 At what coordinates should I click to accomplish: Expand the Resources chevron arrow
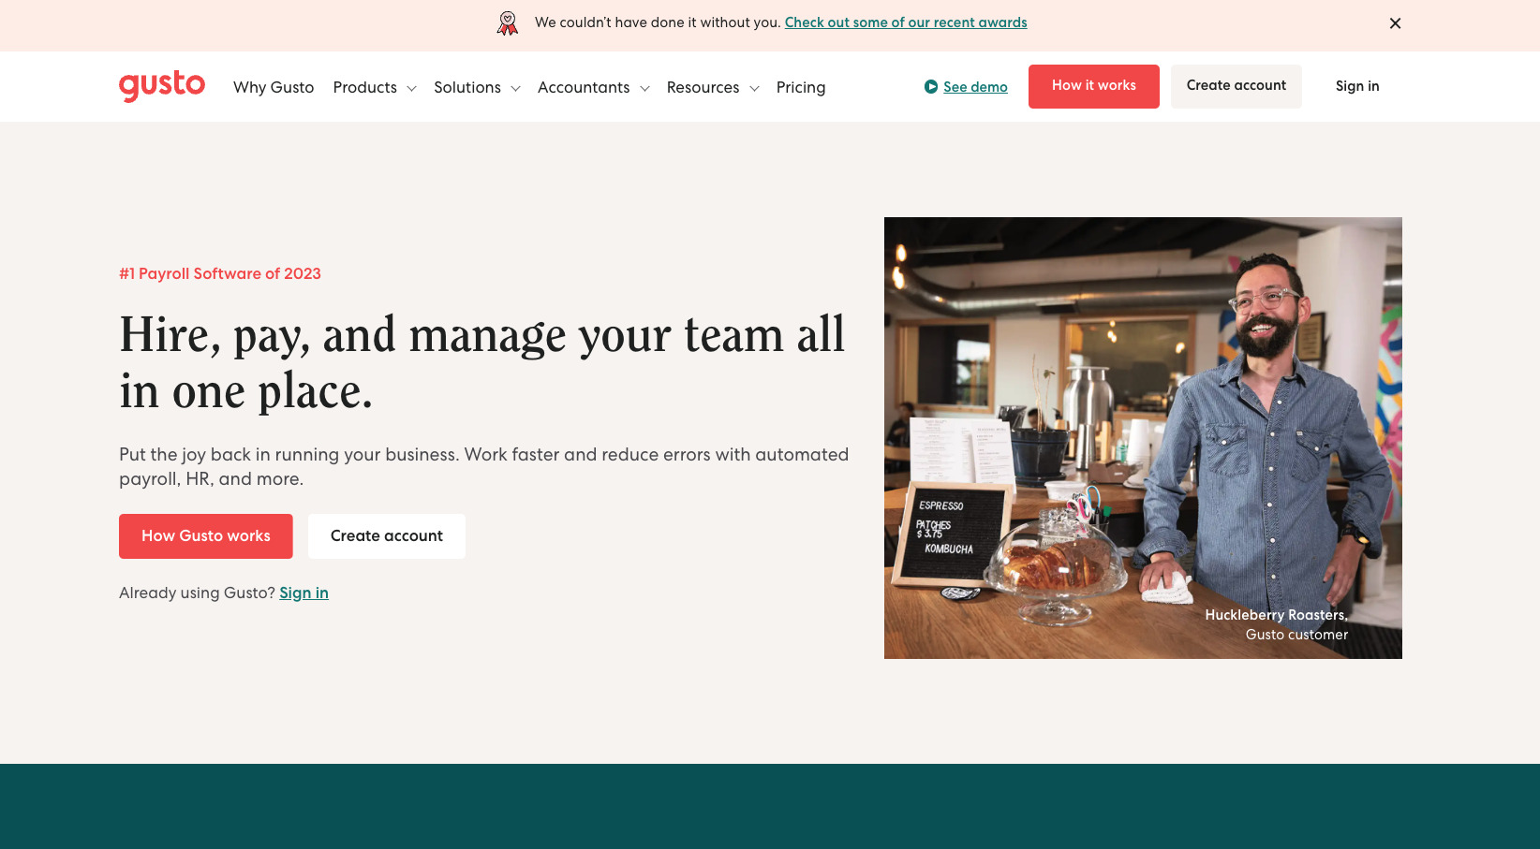754,89
